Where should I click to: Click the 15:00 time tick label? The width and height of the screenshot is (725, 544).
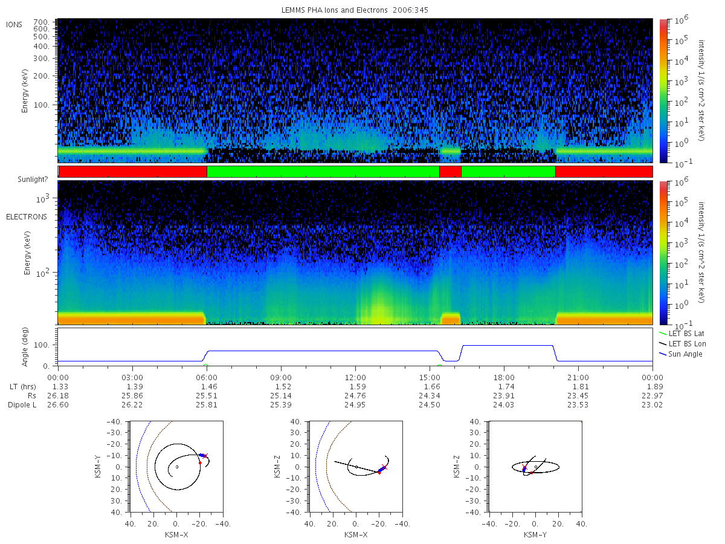pyautogui.click(x=430, y=377)
